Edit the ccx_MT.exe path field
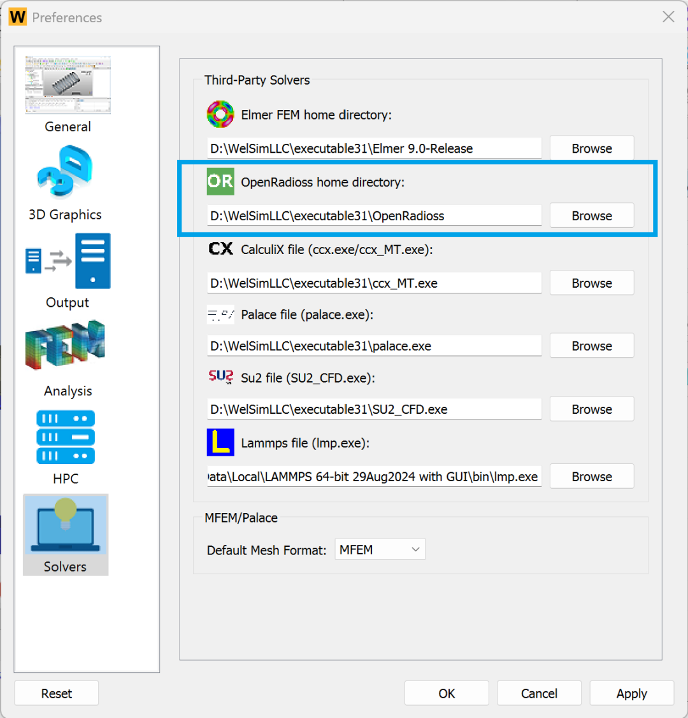Viewport: 688px width, 718px height. point(374,283)
